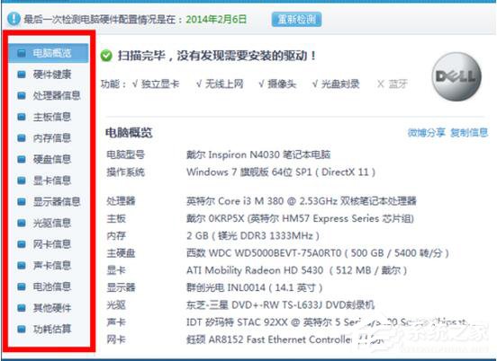
Task: Click the 微博分享 link
Action: [426, 133]
